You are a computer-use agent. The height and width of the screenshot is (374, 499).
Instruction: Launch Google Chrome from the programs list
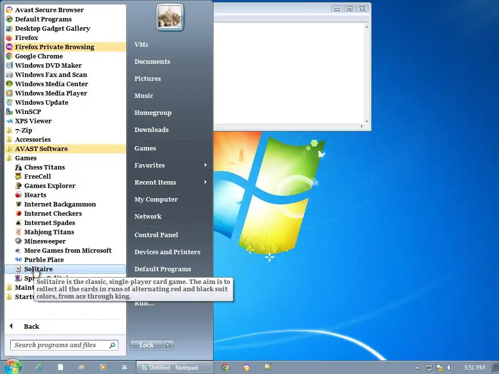coord(65,56)
